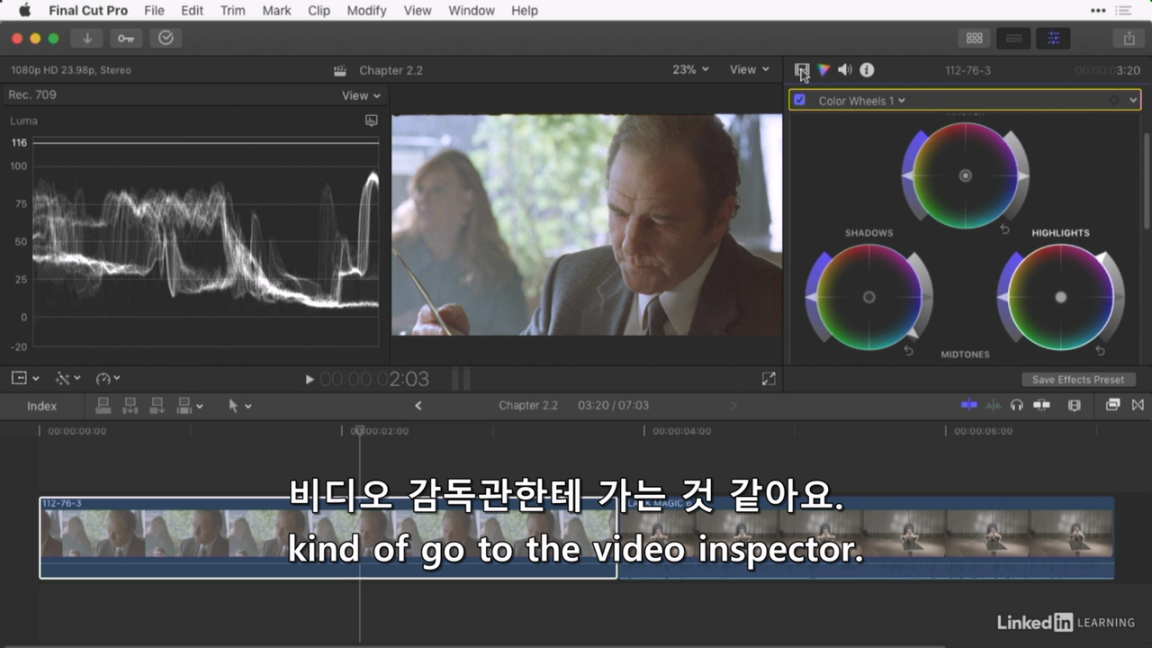
Task: Go back in timeline history
Action: point(418,406)
